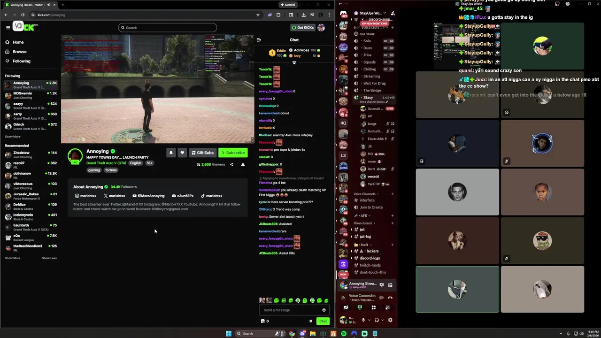This screenshot has width=601, height=338.
Task: Turn on Discord camera
Action: tap(346, 307)
